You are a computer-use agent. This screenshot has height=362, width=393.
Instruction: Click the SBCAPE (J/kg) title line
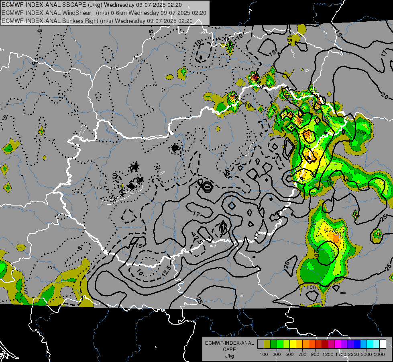coord(92,5)
